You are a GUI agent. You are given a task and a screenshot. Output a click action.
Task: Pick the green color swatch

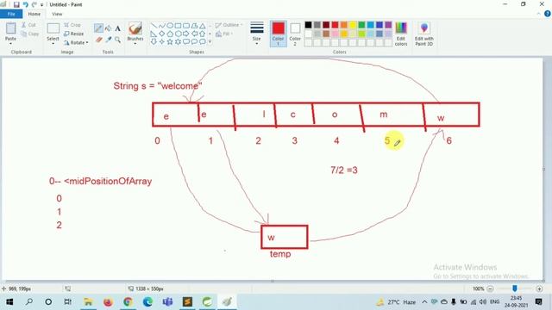coord(361,25)
